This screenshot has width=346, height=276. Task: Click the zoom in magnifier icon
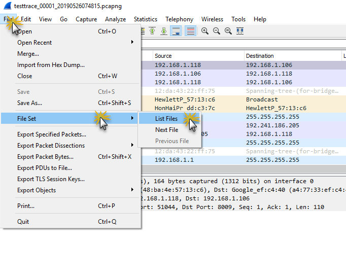pos(205,31)
